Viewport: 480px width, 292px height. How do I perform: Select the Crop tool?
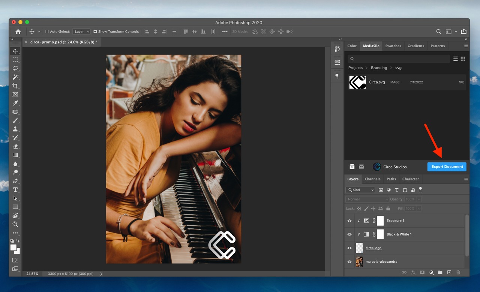click(x=15, y=86)
